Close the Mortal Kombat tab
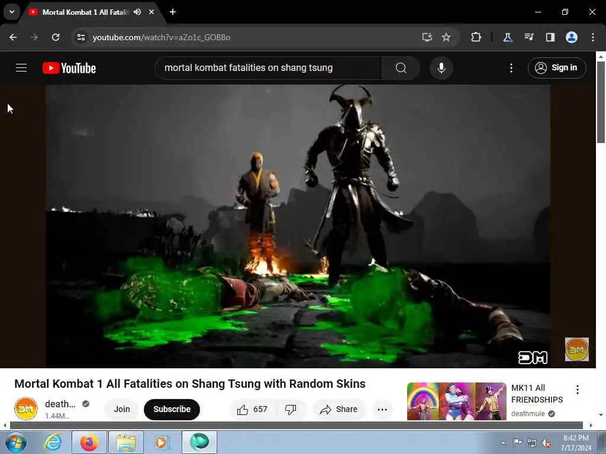The image size is (606, 454). pos(151,12)
